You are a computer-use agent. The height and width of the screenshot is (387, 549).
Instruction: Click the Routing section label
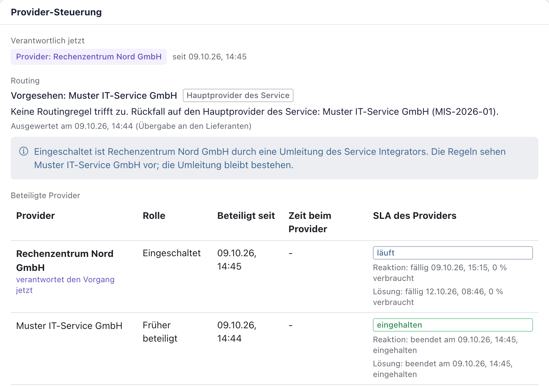coord(25,81)
